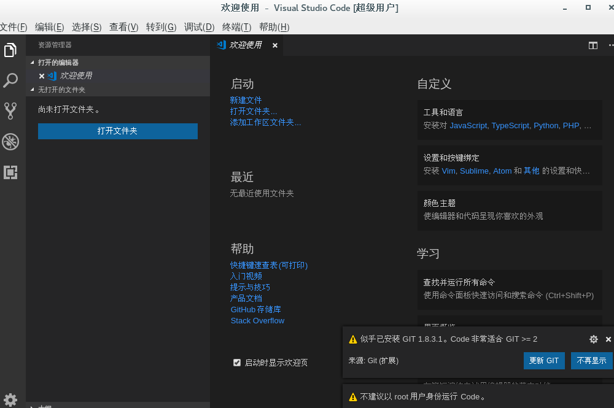Open the 文件(F) menu
The height and width of the screenshot is (408, 614).
[x=14, y=27]
